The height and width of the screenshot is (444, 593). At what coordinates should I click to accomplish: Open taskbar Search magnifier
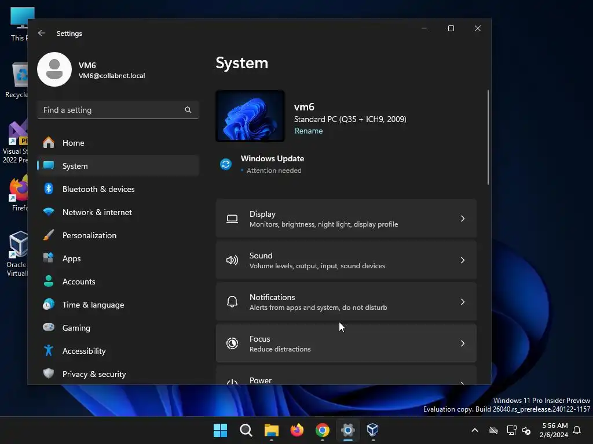click(246, 430)
